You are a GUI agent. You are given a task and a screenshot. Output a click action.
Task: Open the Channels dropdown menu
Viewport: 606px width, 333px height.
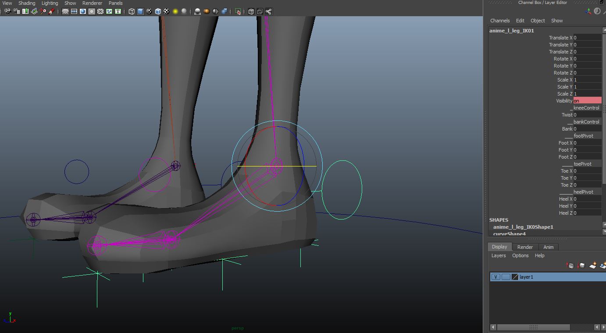499,21
